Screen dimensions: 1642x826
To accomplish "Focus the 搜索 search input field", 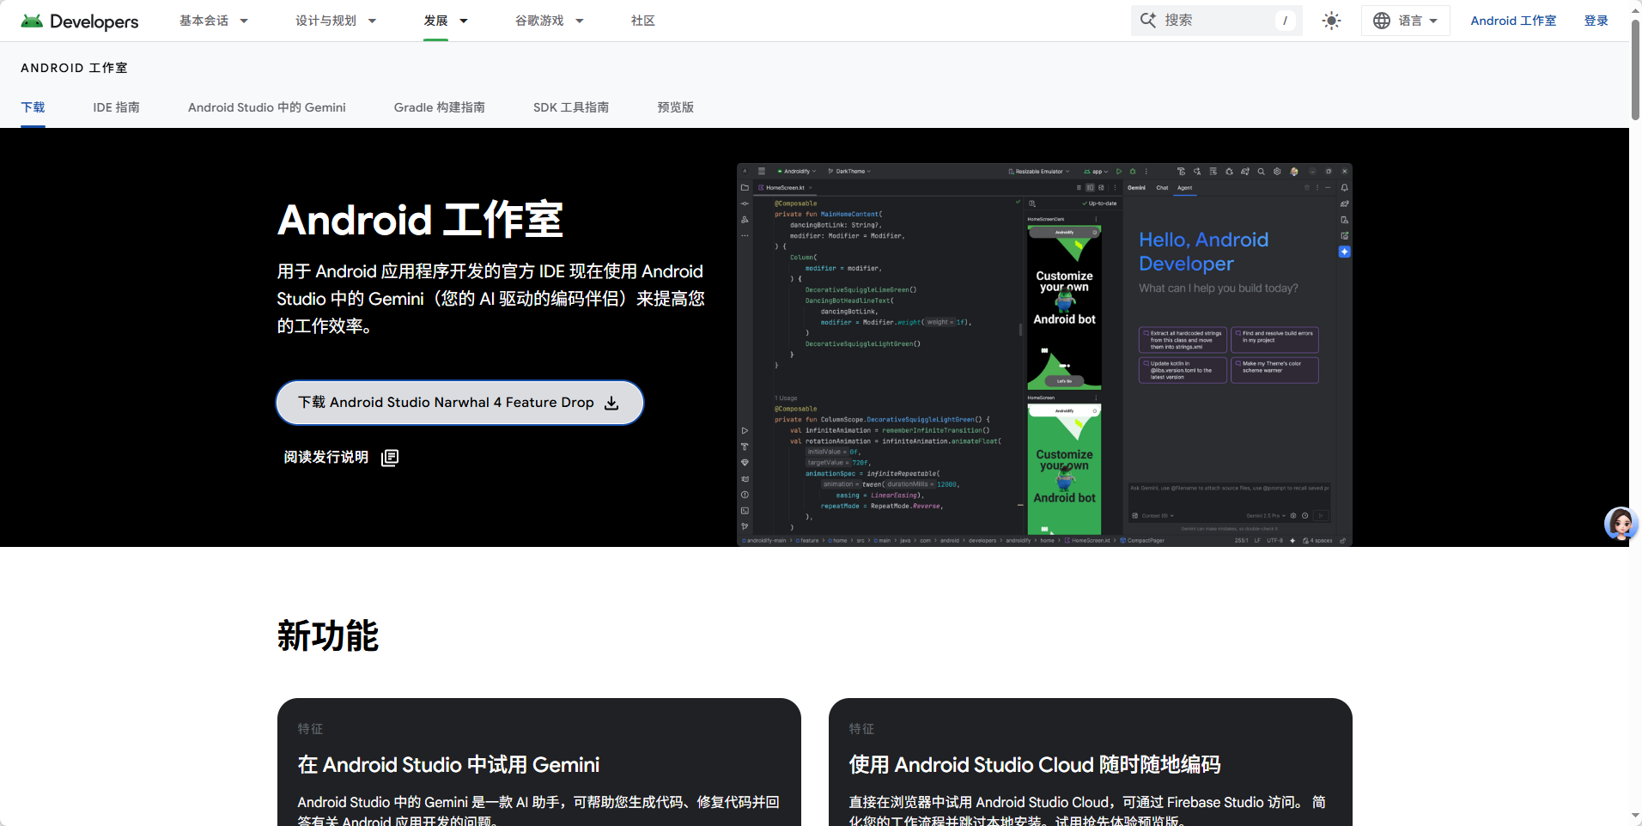I will pyautogui.click(x=1217, y=21).
